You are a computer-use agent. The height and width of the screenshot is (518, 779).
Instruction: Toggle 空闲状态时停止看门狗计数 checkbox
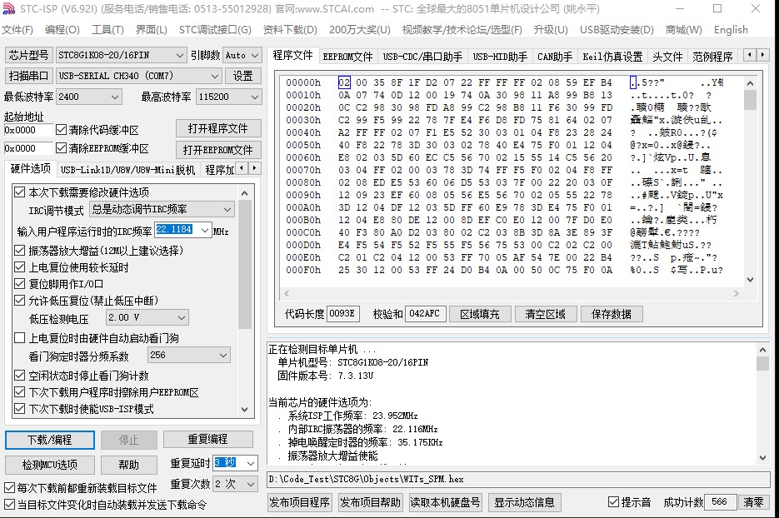[20, 376]
